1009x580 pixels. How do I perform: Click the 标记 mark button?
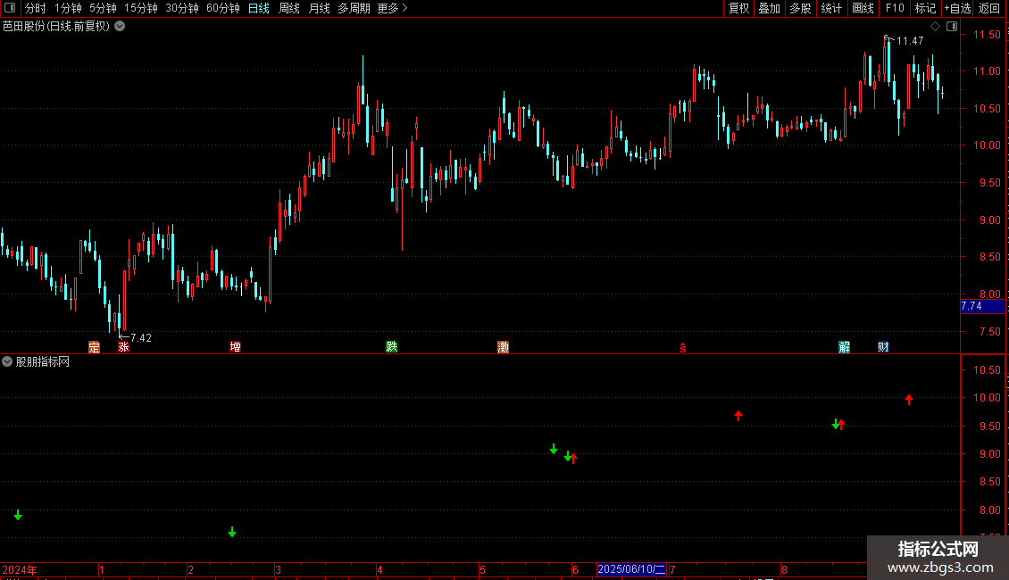(x=925, y=8)
